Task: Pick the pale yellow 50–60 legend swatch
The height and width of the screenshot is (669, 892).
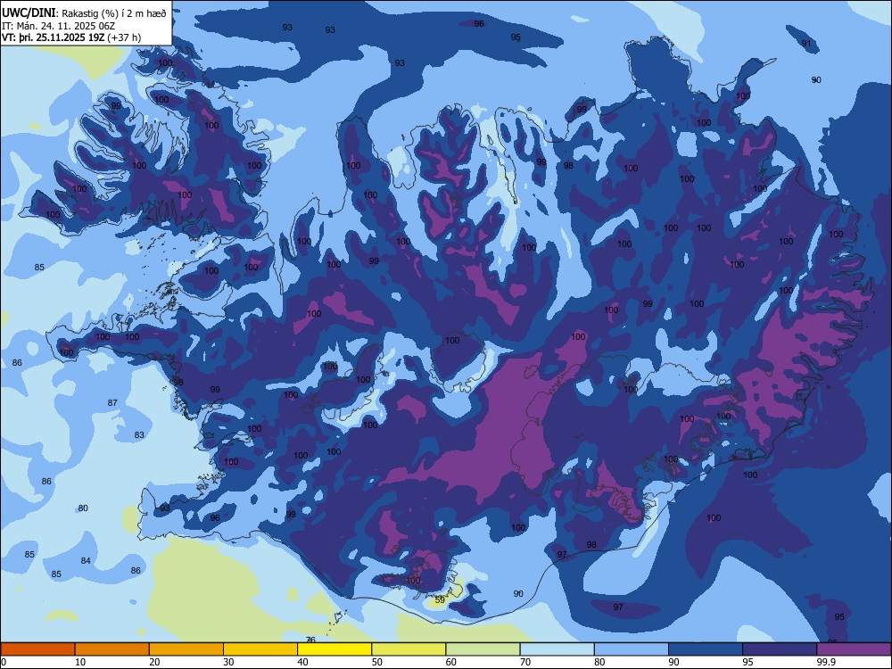Action: tap(409, 648)
